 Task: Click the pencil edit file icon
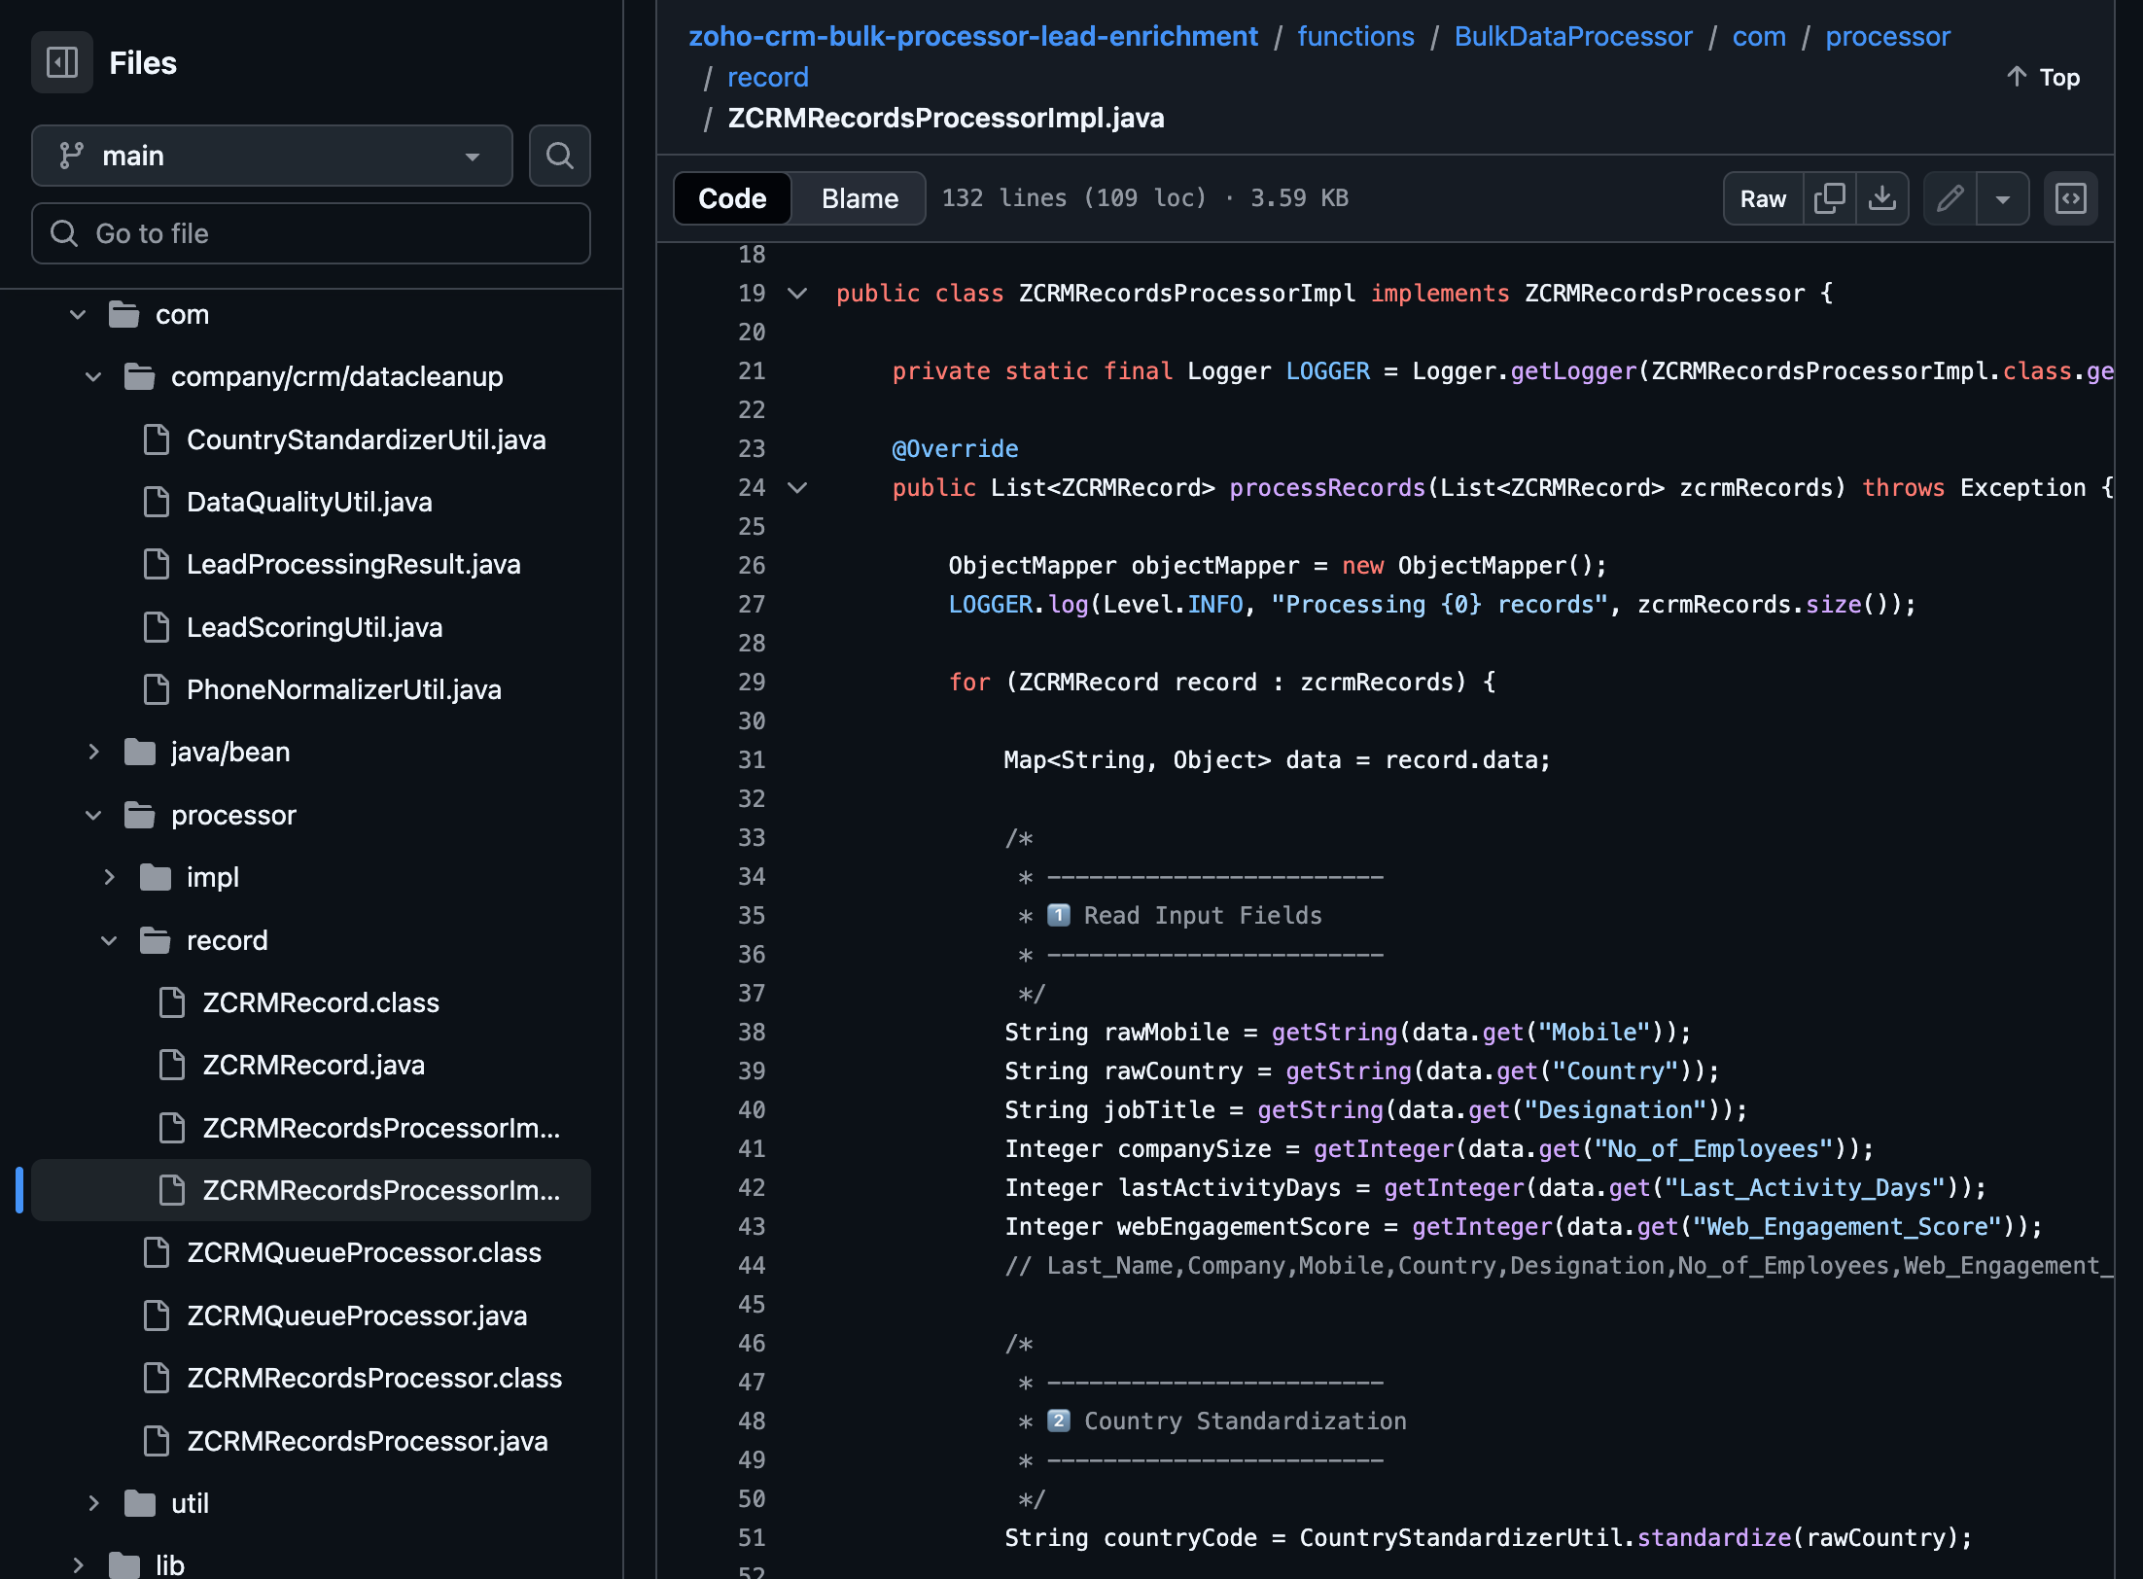click(1950, 198)
